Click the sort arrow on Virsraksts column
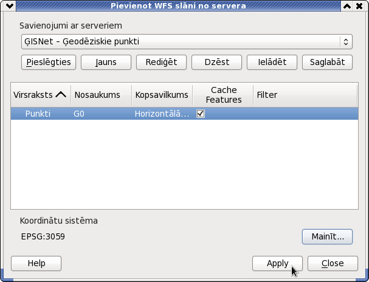This screenshot has width=369, height=282. pos(61,95)
